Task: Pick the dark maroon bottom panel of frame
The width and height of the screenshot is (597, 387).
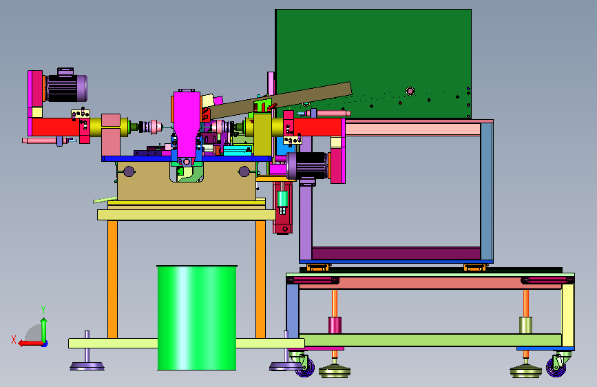Action: 396,253
